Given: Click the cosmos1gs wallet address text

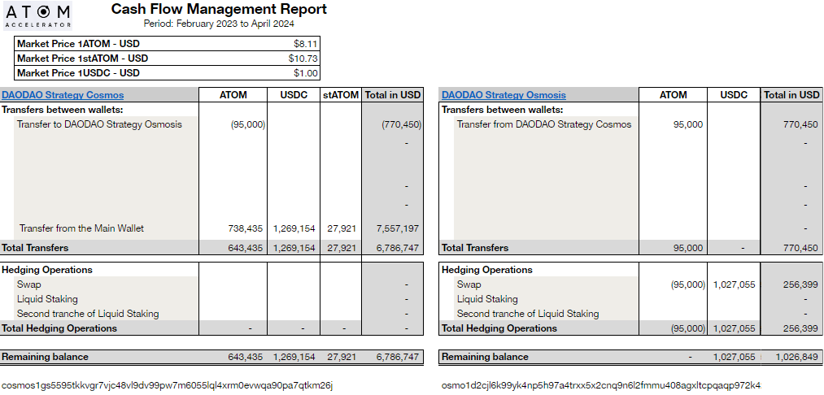Looking at the screenshot, I should click(x=168, y=385).
